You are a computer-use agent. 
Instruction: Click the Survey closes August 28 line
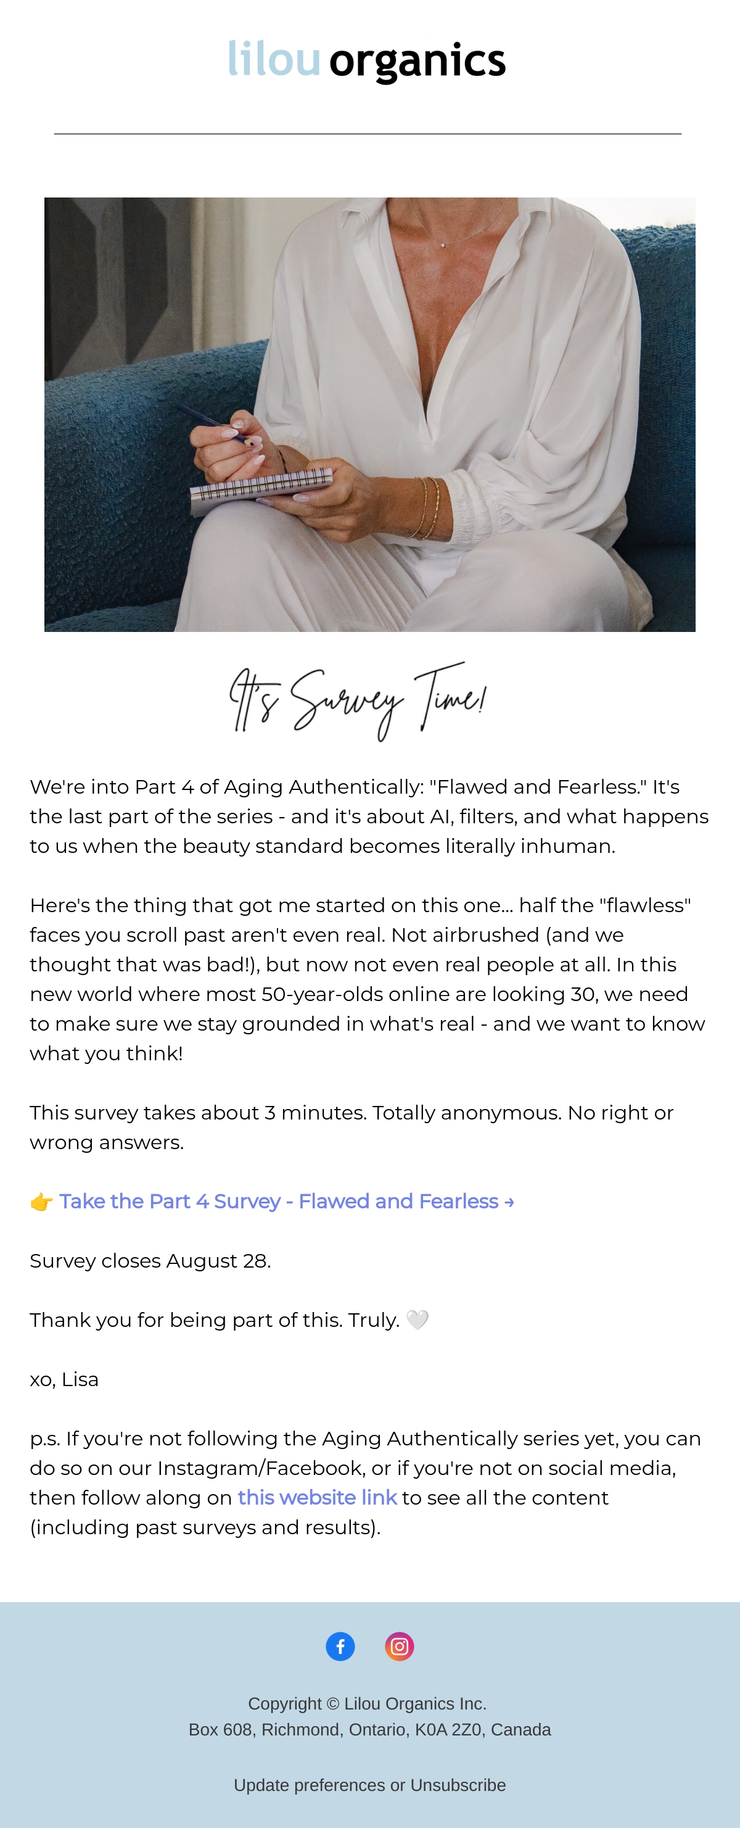coord(150,1261)
